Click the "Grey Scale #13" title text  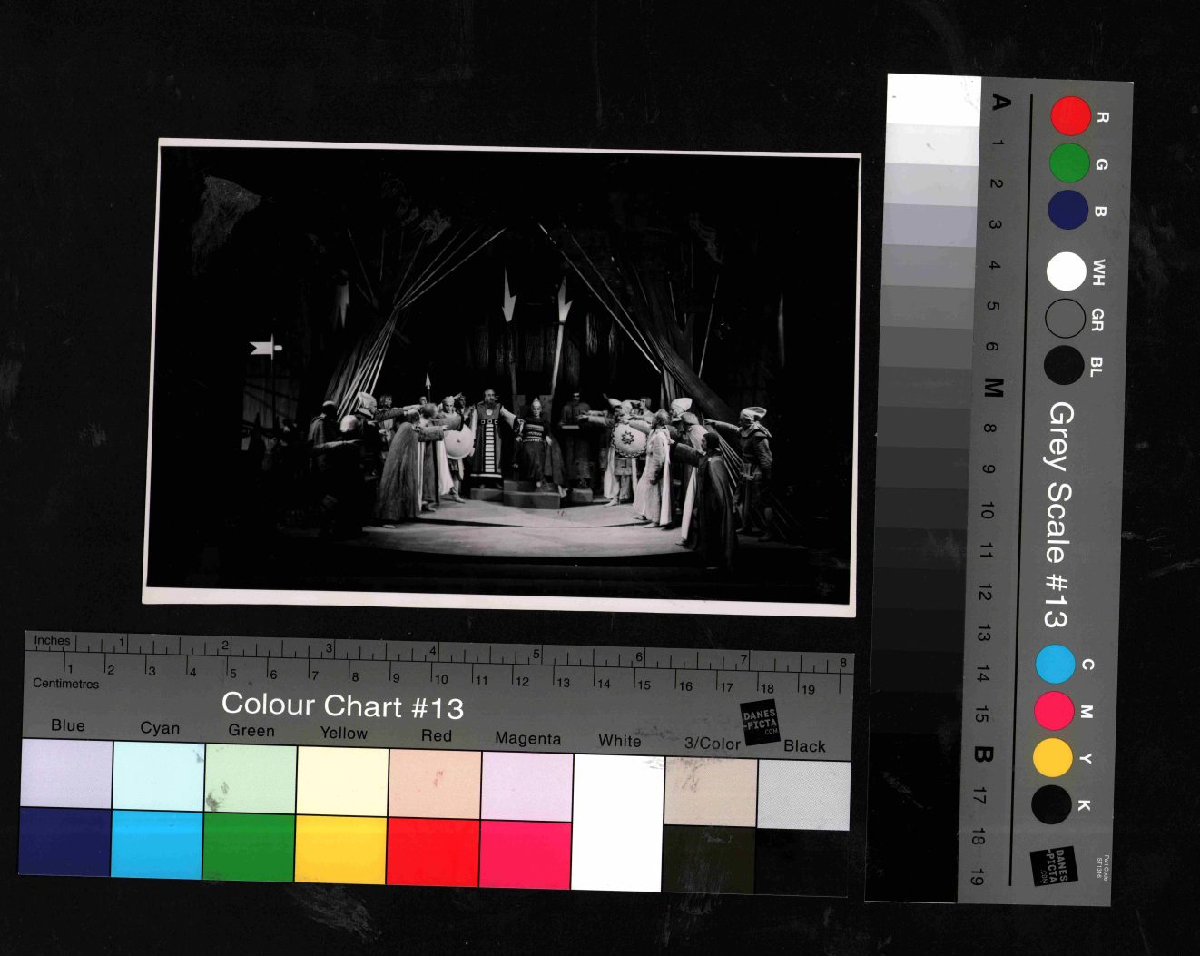coord(1057,515)
